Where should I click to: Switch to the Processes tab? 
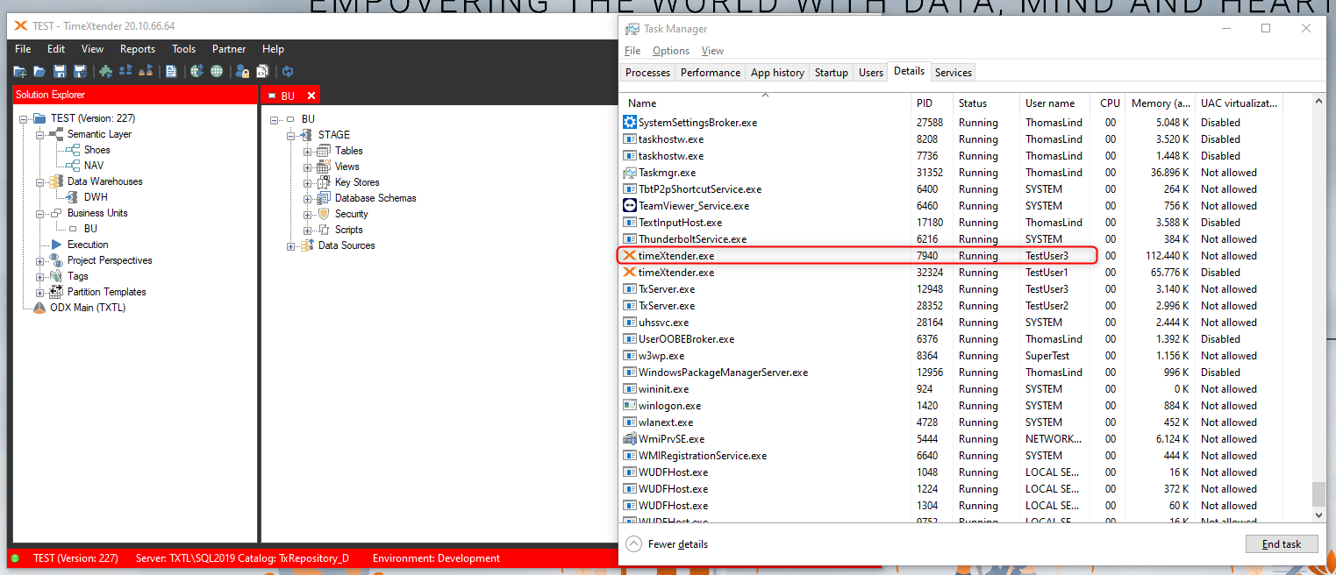click(x=648, y=73)
